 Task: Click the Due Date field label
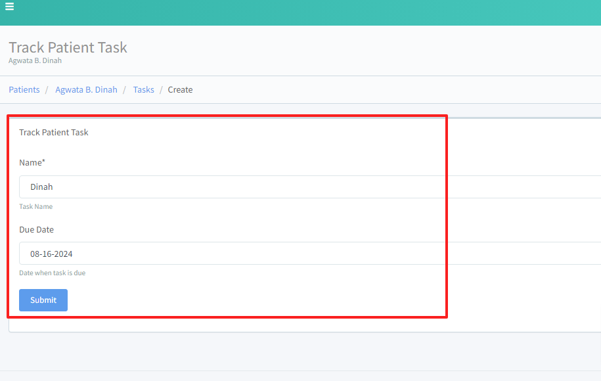(36, 230)
